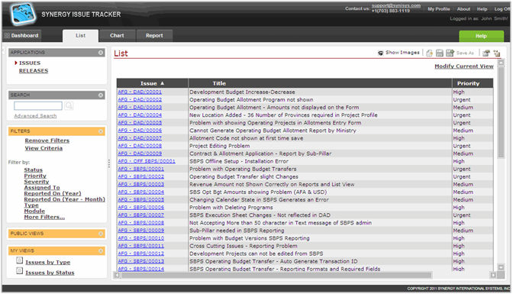Open the About link in top bar
513x294 pixels.
(463, 9)
